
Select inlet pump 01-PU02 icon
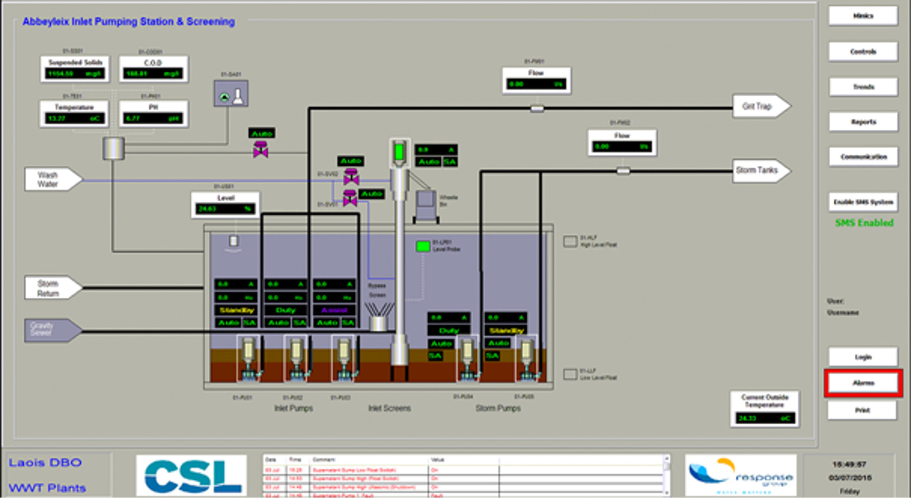[x=296, y=359]
